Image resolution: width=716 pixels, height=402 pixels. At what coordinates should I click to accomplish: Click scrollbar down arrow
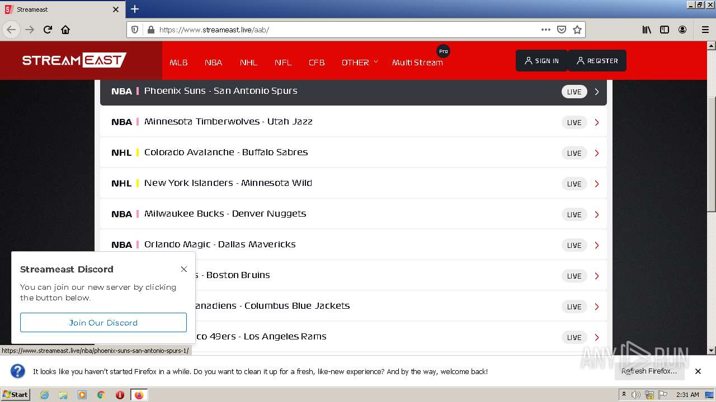(712, 351)
